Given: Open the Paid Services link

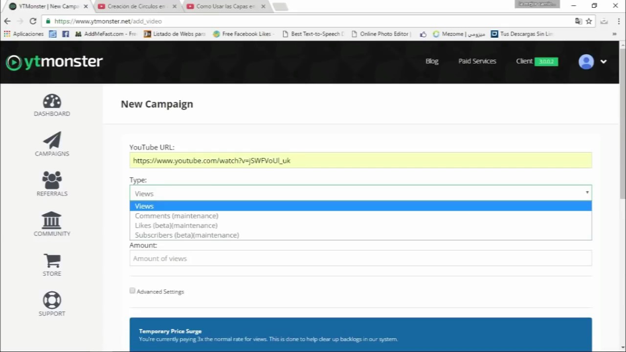Looking at the screenshot, I should (477, 61).
